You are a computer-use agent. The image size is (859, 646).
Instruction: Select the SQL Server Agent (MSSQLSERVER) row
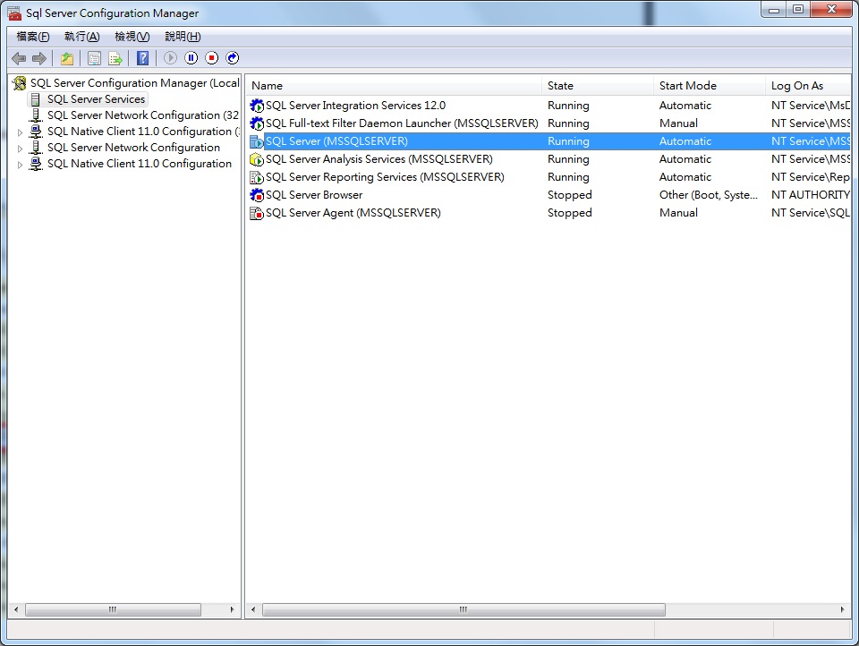coord(353,213)
